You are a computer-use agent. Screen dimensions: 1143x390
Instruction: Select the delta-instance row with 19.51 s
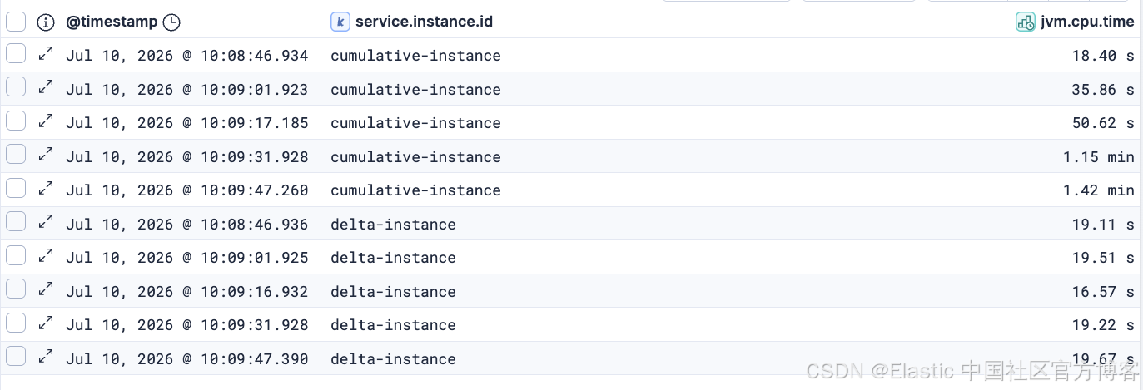pyautogui.click(x=16, y=256)
